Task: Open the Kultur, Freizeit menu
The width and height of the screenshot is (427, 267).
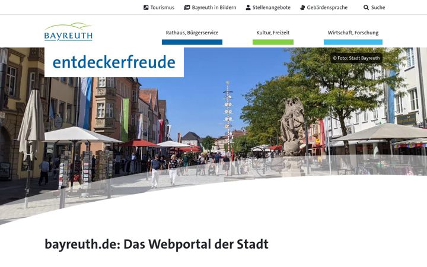Action: pos(273,33)
